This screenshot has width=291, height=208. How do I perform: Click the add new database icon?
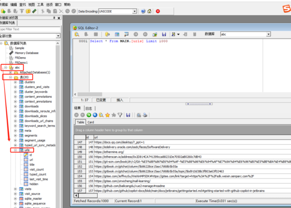pyautogui.click(x=3, y=11)
